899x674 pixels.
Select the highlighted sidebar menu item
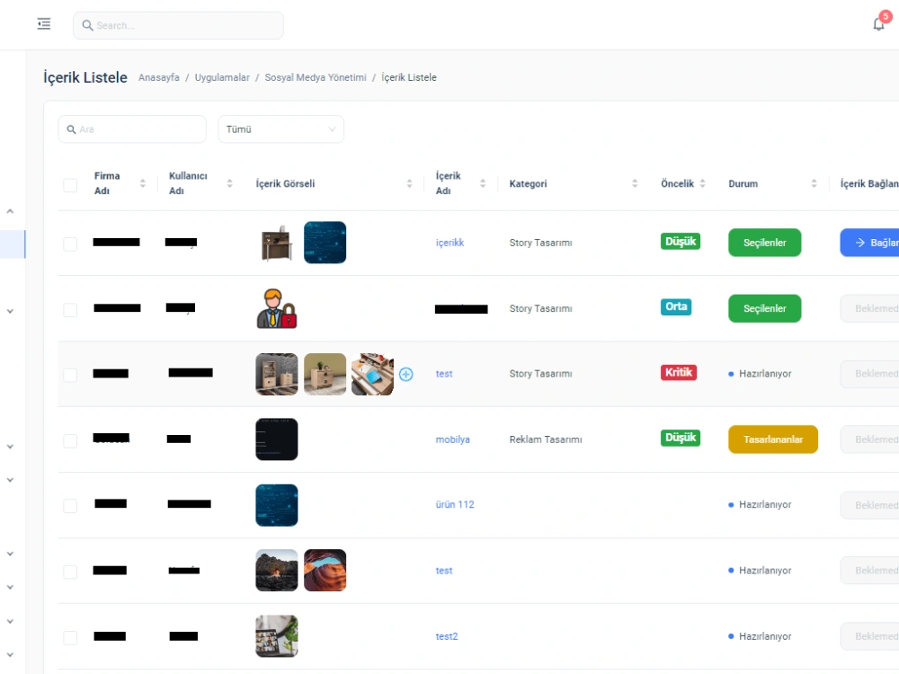[13, 244]
